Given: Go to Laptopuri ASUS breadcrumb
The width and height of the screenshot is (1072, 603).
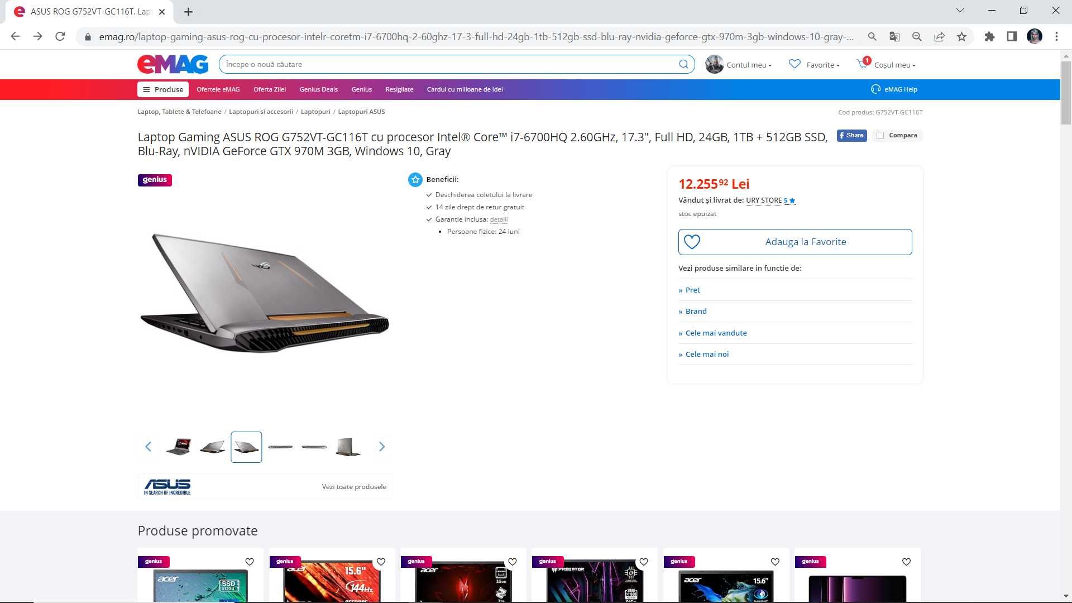Looking at the screenshot, I should point(361,112).
